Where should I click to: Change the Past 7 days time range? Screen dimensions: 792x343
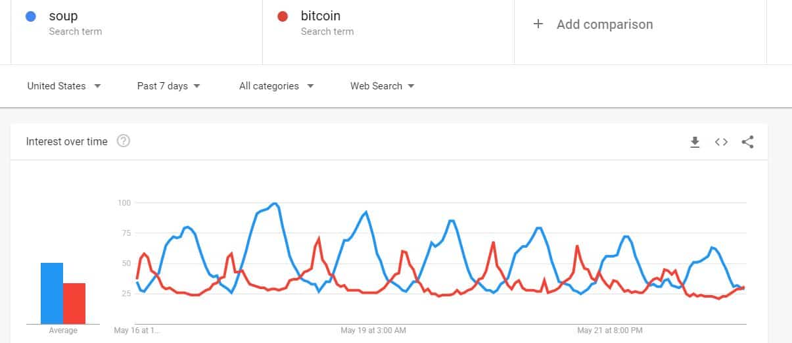[x=168, y=86]
